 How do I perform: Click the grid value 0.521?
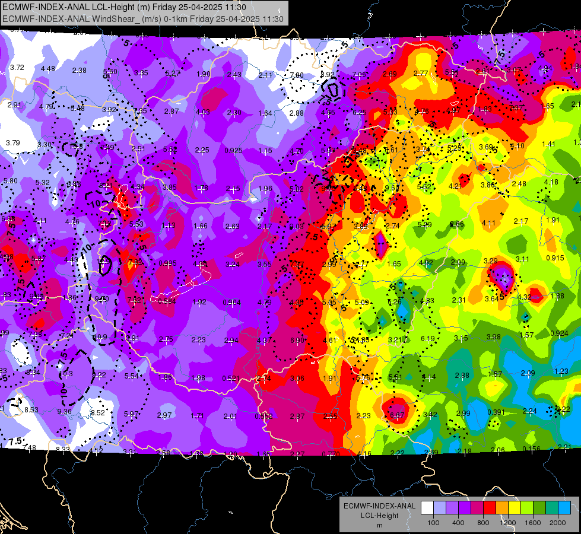231,379
